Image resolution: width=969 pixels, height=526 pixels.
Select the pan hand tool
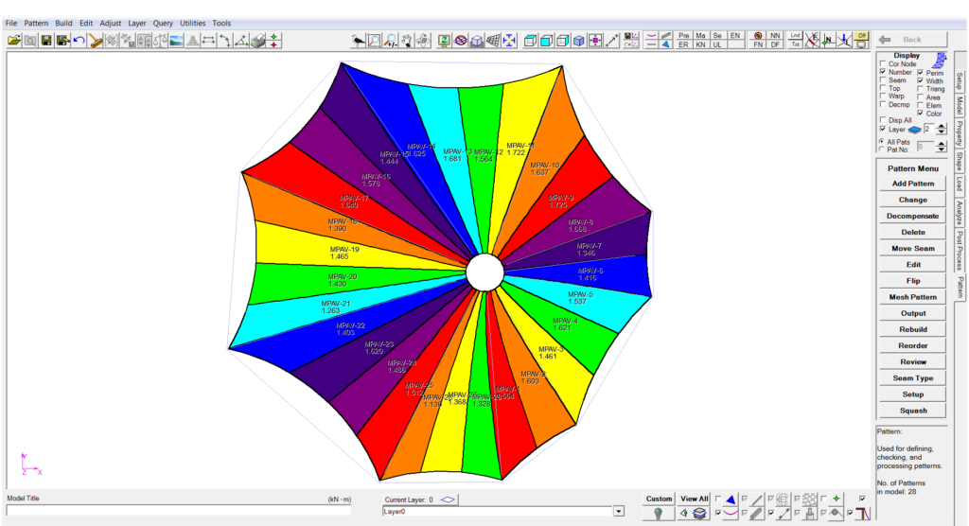tap(407, 41)
